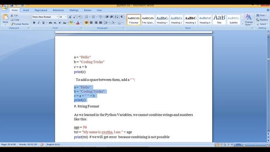Toggle justify alignment
The height and width of the screenshot is (152, 270).
click(x=100, y=23)
